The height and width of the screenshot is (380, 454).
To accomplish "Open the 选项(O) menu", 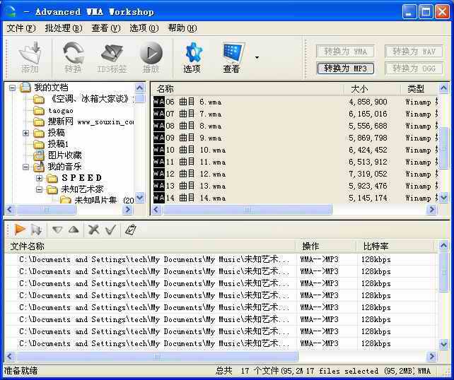I will click(144, 28).
